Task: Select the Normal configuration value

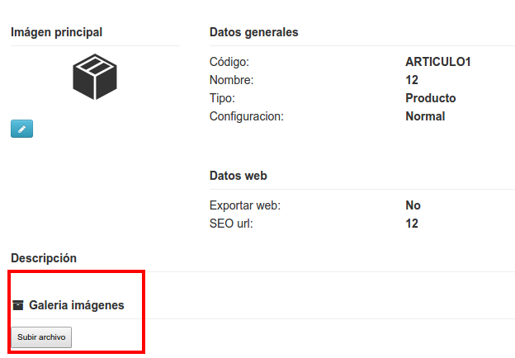Action: 425,116
